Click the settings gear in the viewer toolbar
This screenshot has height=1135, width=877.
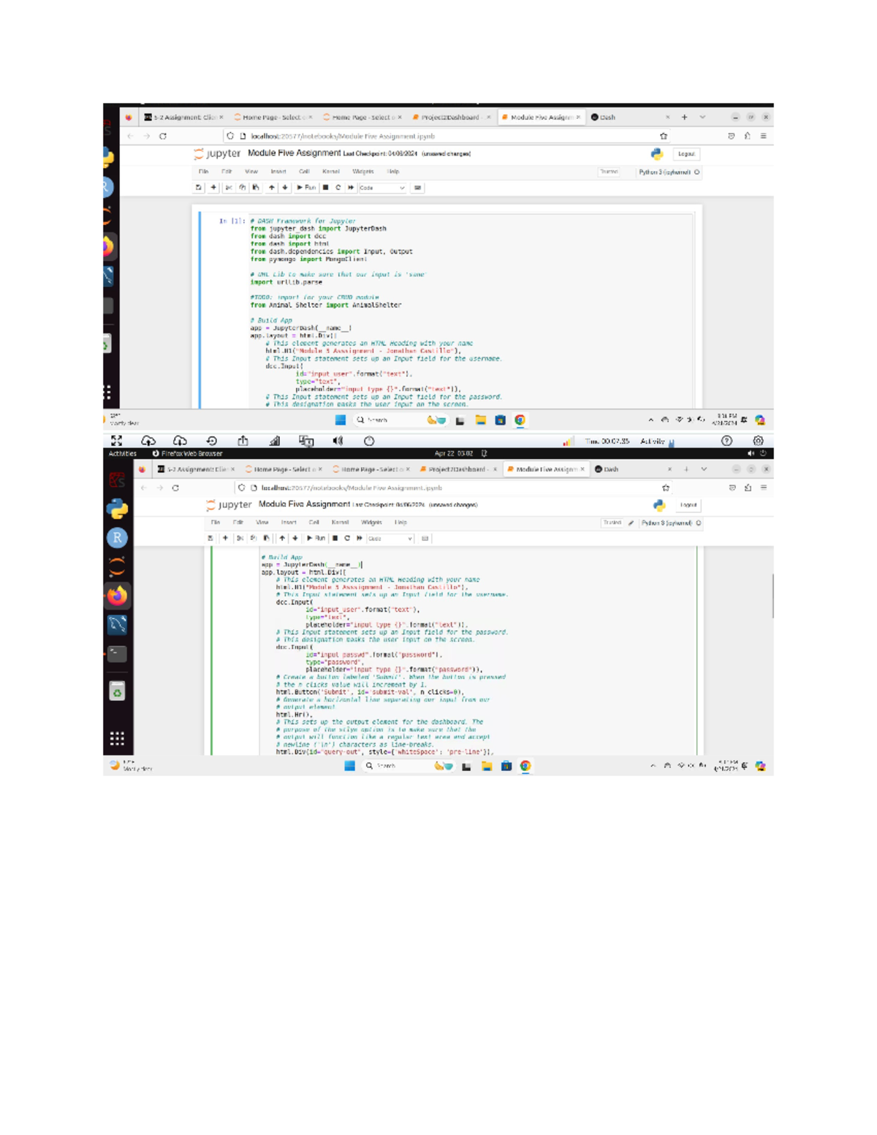click(758, 441)
